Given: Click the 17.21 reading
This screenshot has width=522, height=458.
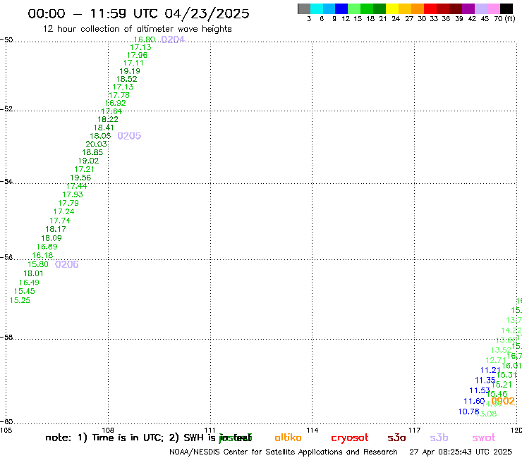Looking at the screenshot, I should pos(84,169).
